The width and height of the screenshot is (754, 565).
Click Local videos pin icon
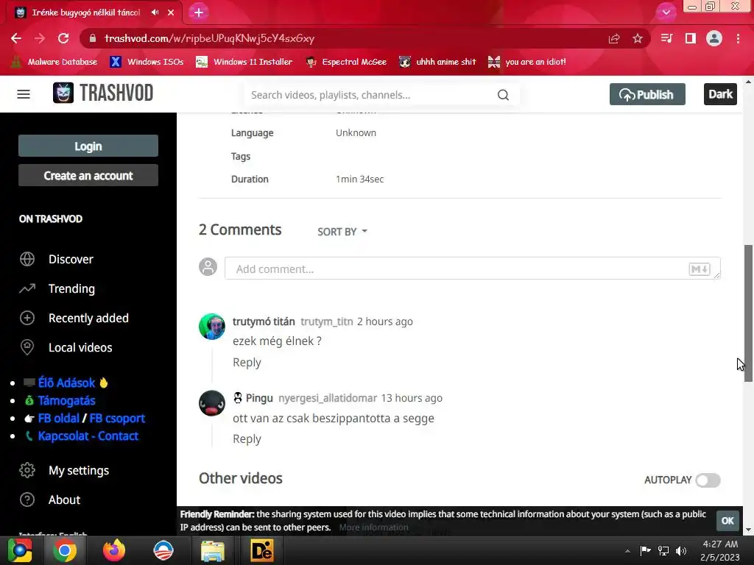27,347
